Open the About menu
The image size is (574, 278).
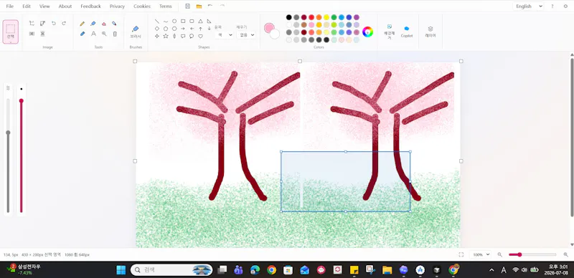(65, 6)
